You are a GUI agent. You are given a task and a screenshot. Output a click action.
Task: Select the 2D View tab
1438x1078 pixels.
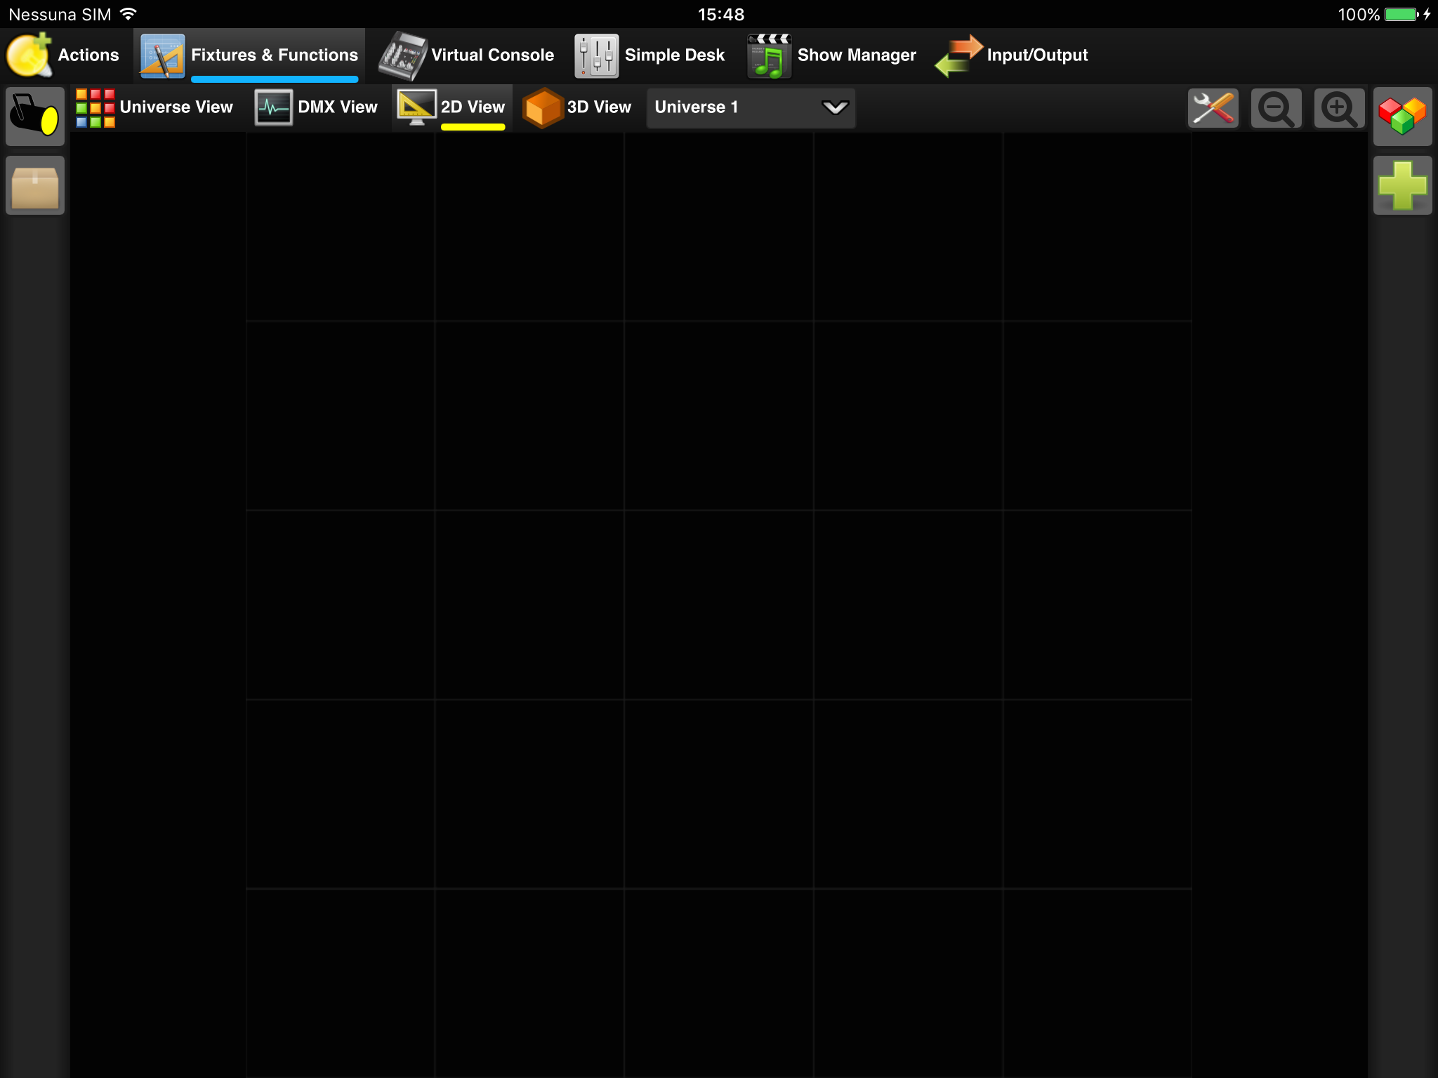pos(451,107)
